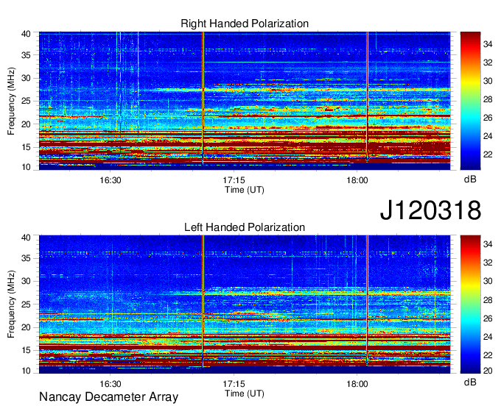Click the 30 dB label on lower colorbar

pyautogui.click(x=488, y=281)
